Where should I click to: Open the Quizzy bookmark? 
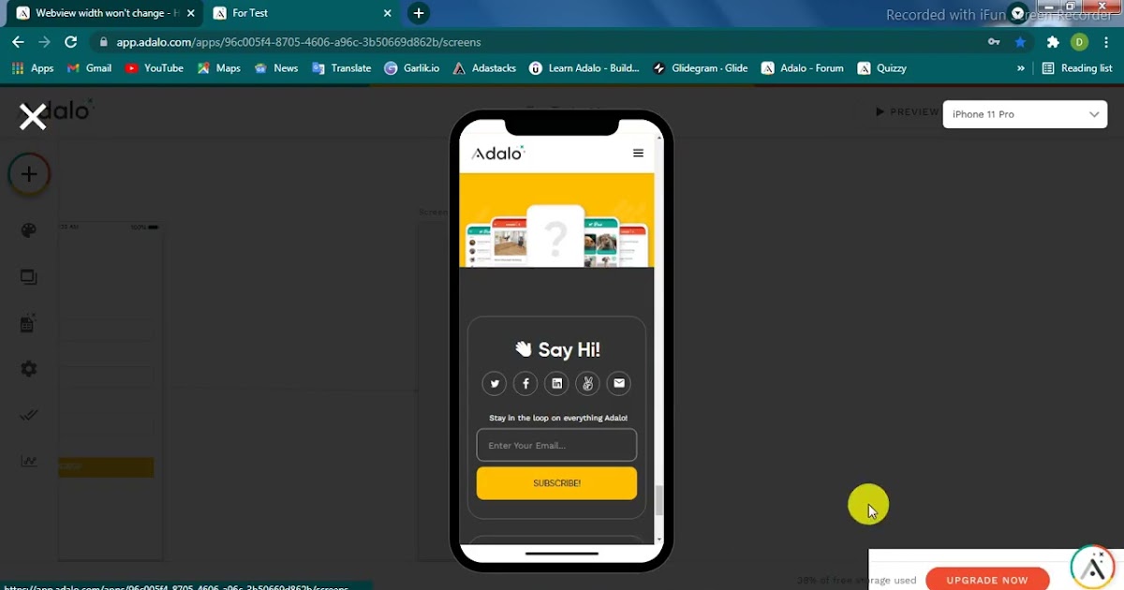(x=882, y=68)
